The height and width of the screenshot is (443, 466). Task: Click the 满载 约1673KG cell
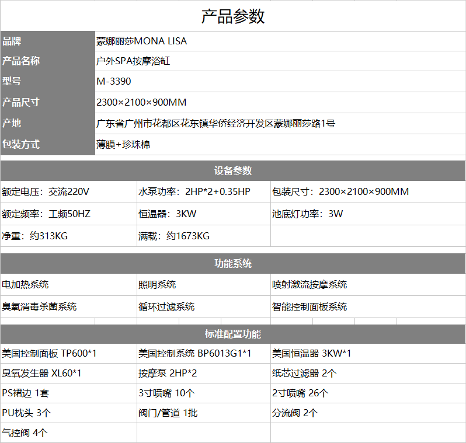pos(203,236)
